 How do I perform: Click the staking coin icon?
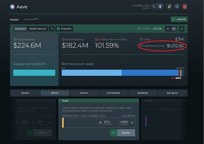tap(58, 29)
